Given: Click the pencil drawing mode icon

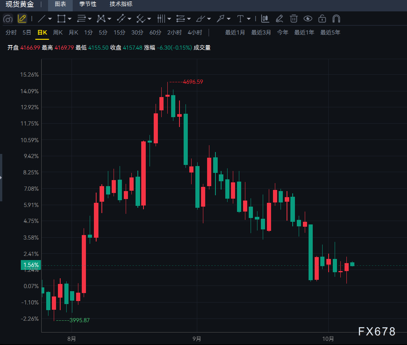Looking at the screenshot, I should pyautogui.click(x=22, y=19).
